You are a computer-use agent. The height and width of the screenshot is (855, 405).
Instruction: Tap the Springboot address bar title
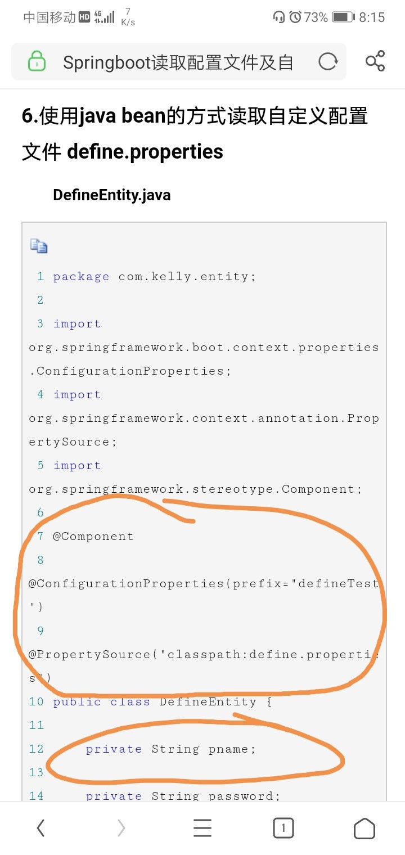178,62
